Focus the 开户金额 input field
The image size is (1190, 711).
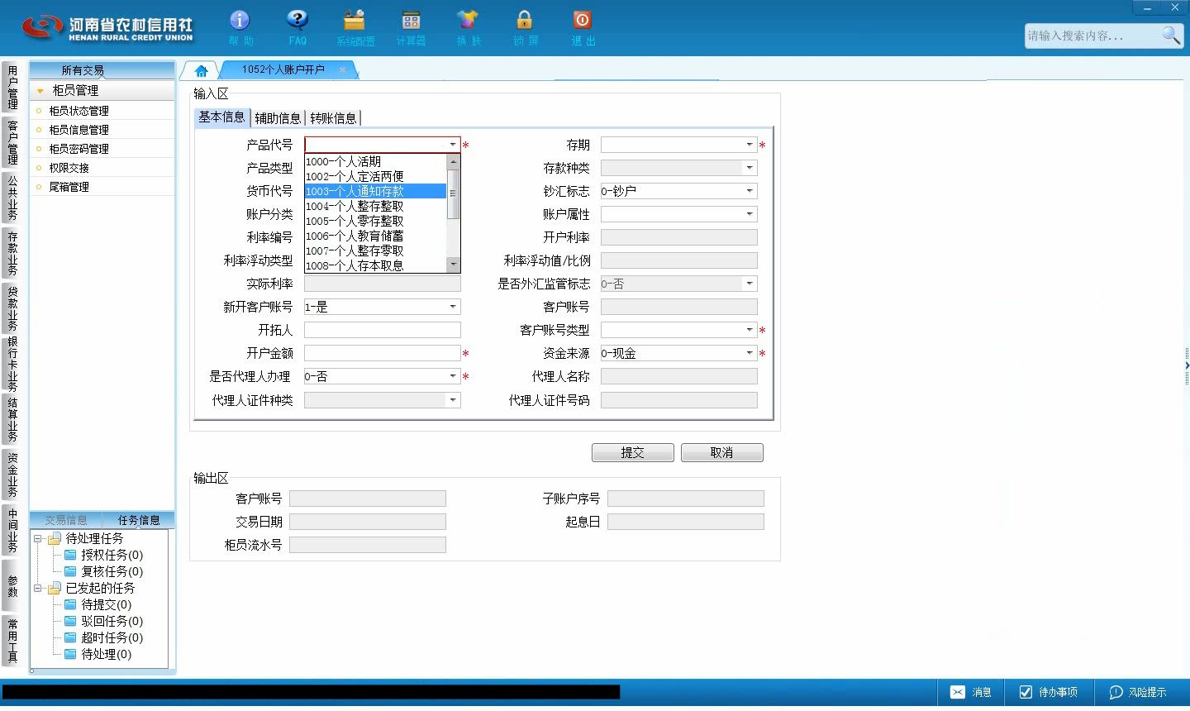coord(383,353)
